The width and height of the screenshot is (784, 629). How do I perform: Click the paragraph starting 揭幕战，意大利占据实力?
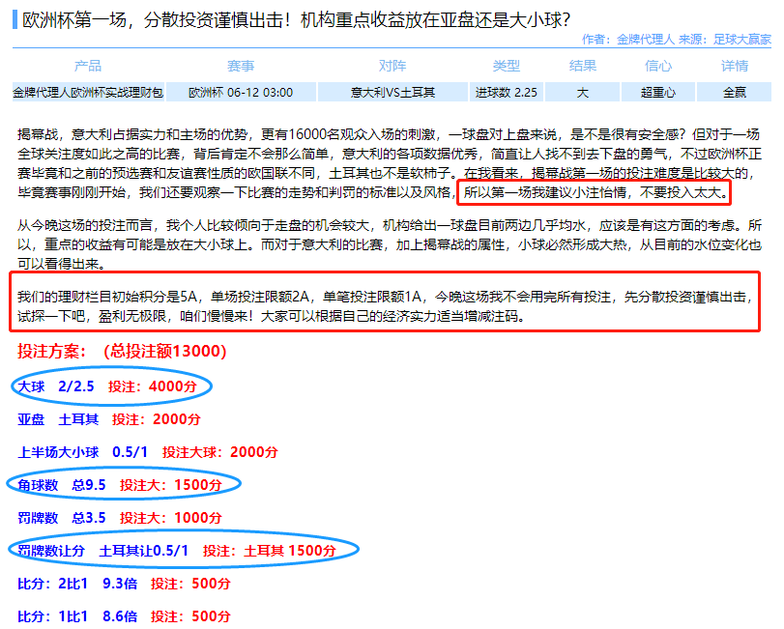point(390,163)
